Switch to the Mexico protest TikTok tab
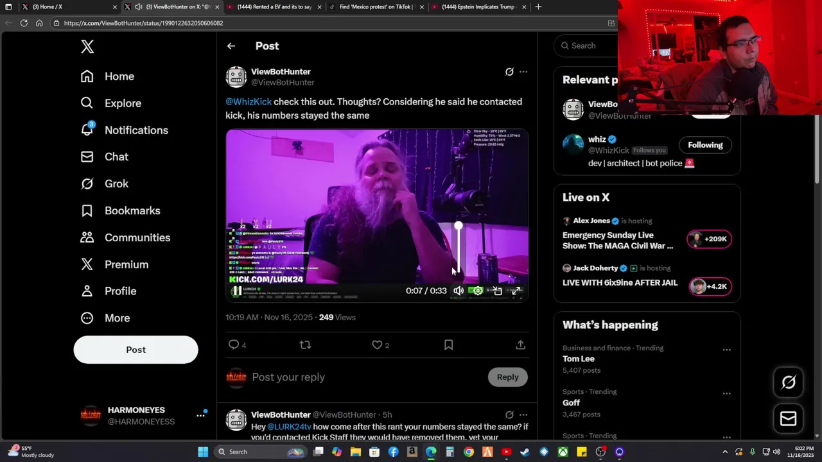 coord(376,7)
